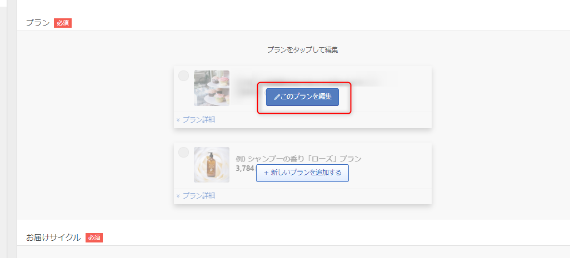Click the お届けサイクル section heading
Screen dimensions: 570x258
pos(53,237)
